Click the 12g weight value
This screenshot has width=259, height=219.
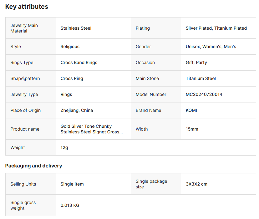[64, 147]
